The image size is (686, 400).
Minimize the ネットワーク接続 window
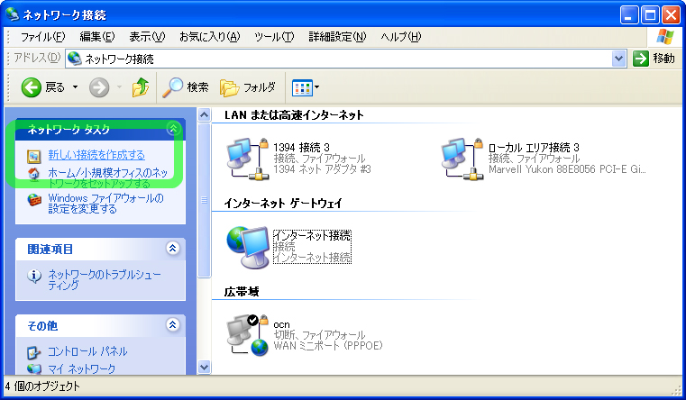[x=629, y=15]
